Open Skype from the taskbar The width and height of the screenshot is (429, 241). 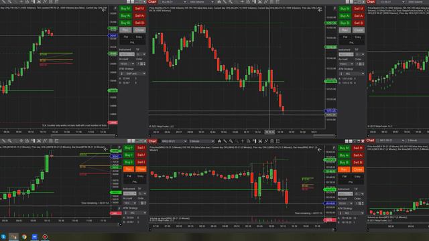coord(3,236)
